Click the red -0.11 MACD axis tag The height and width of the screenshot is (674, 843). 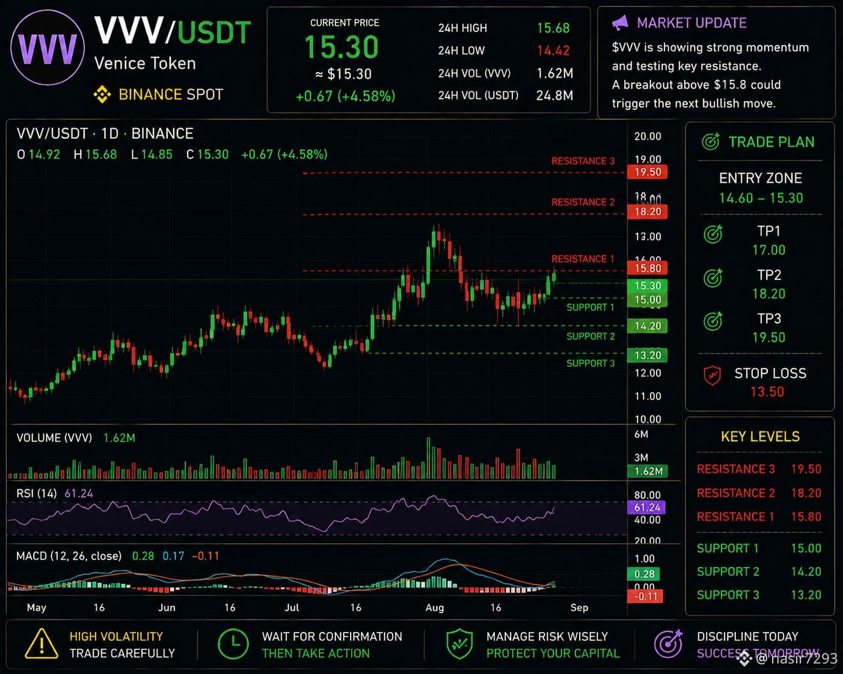(646, 597)
